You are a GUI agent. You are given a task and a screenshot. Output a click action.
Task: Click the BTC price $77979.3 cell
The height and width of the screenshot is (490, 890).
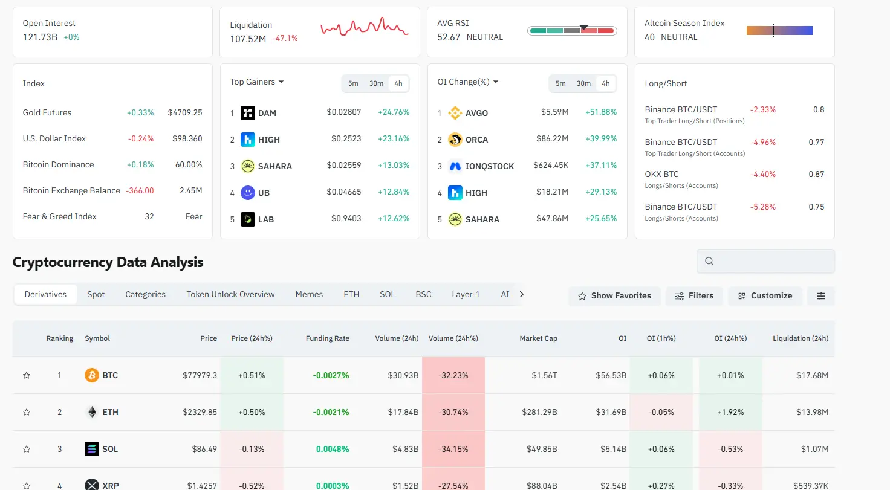pyautogui.click(x=200, y=375)
